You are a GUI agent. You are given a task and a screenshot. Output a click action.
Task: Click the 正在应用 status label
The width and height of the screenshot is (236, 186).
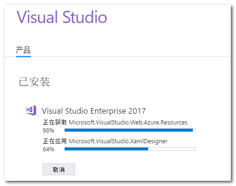tap(55, 141)
